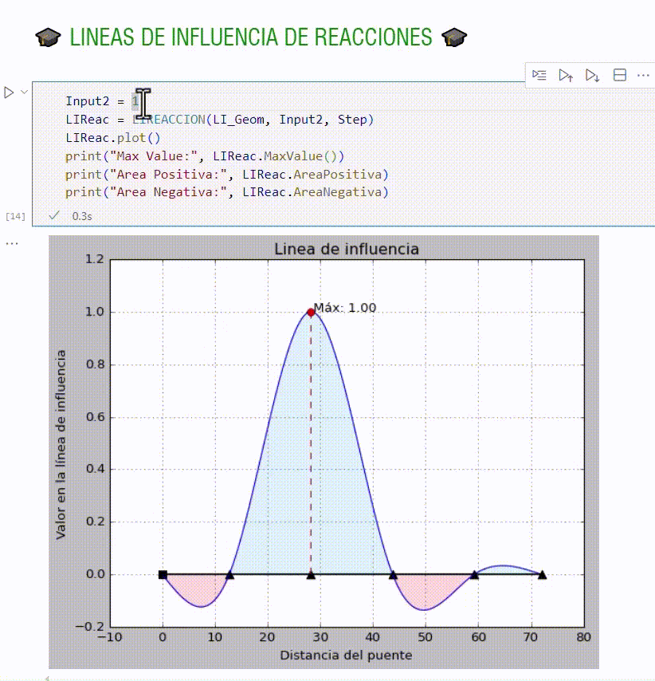Image resolution: width=655 pixels, height=681 pixels.
Task: Execute above cells from cell toolbar
Action: tap(566, 75)
